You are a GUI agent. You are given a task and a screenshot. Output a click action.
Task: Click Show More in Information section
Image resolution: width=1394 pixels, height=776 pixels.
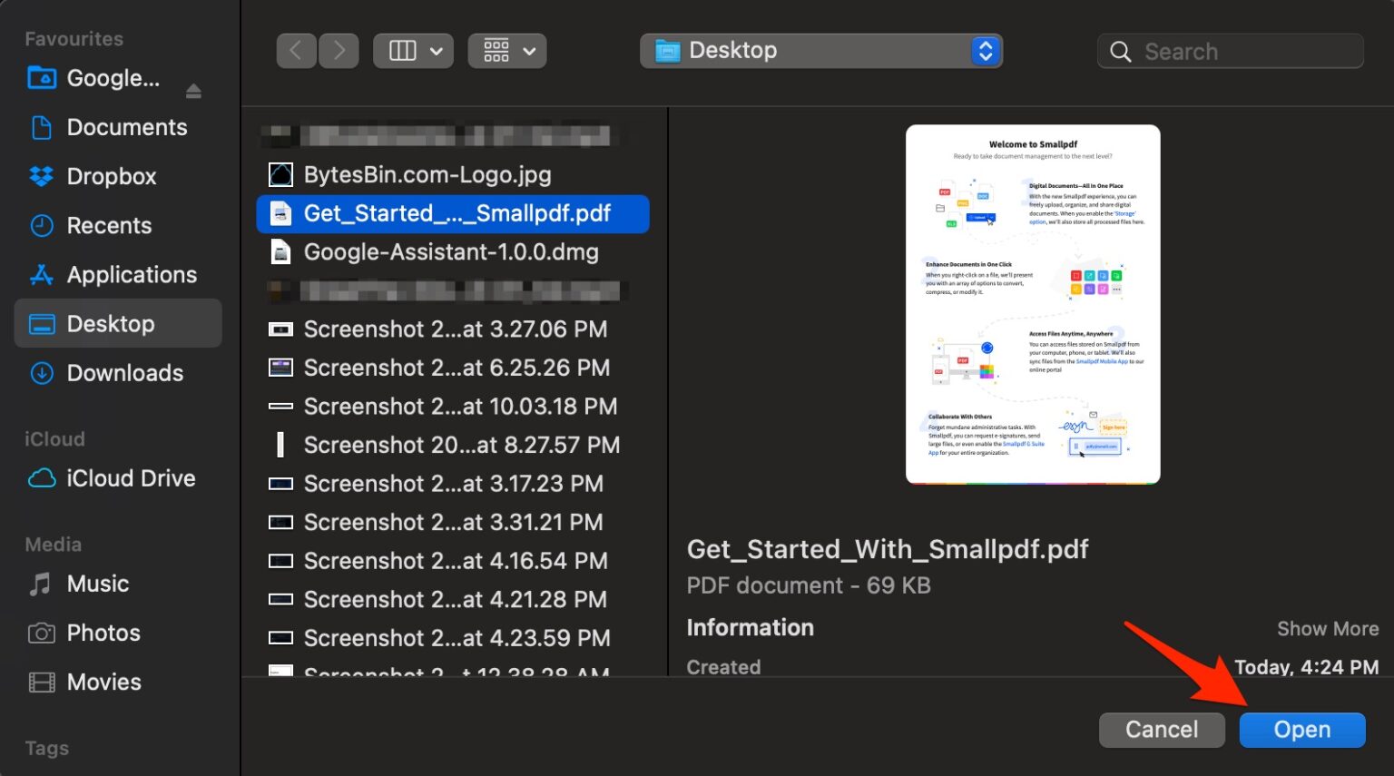click(1328, 629)
